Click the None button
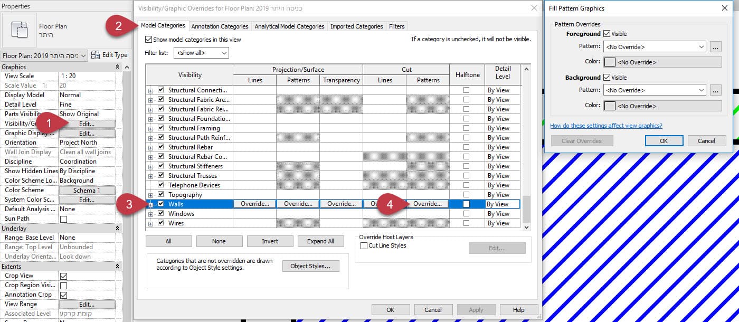The image size is (739, 322). (219, 241)
